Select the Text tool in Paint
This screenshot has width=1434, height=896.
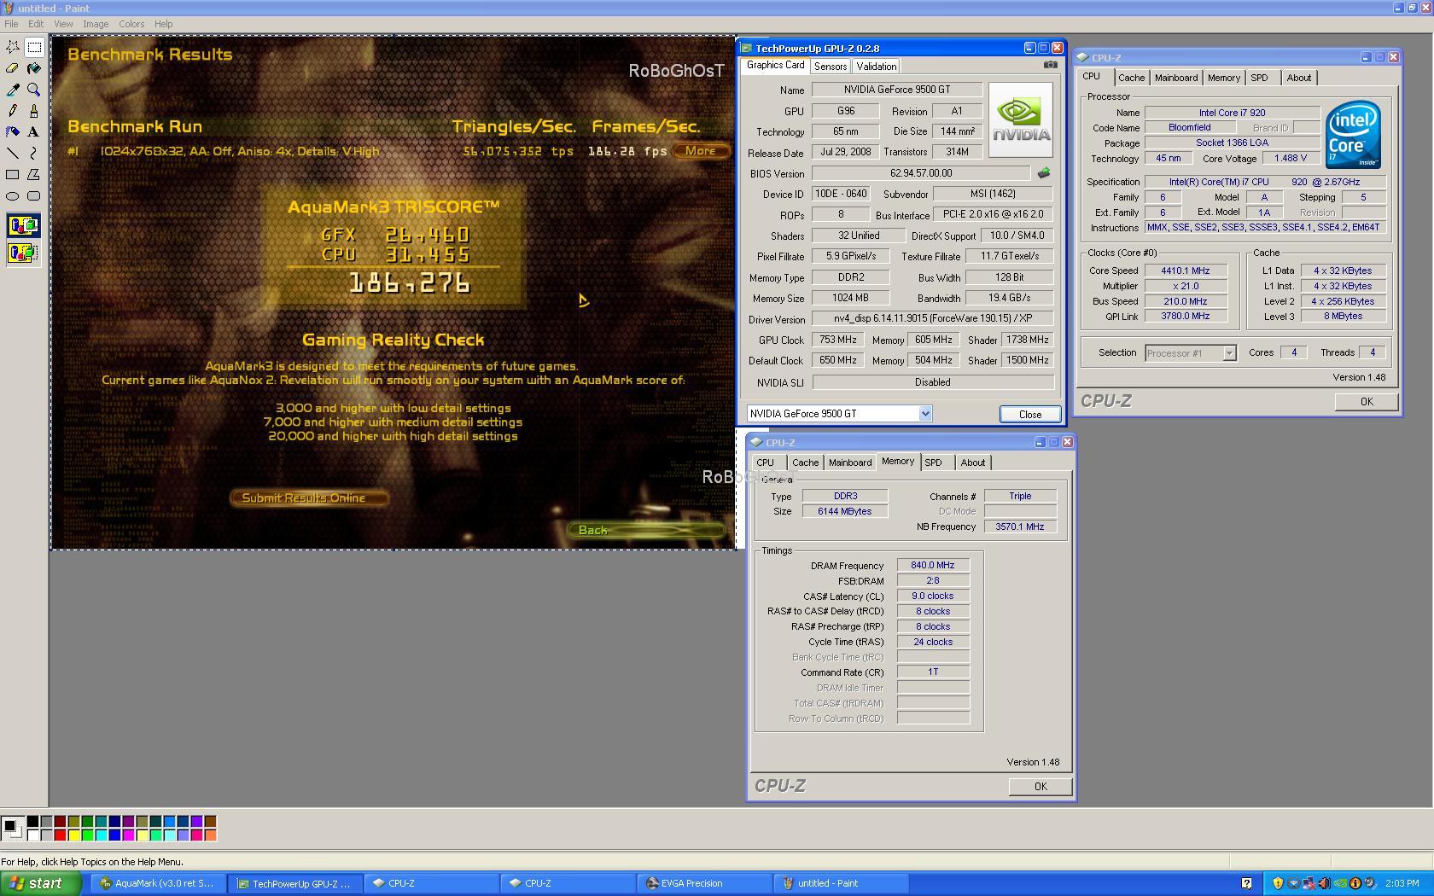(34, 132)
